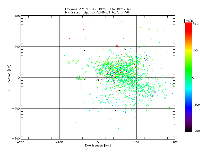This screenshot has height=155, width=206.
Task: Click the x-axis tick label '-200'
Action: (21, 142)
